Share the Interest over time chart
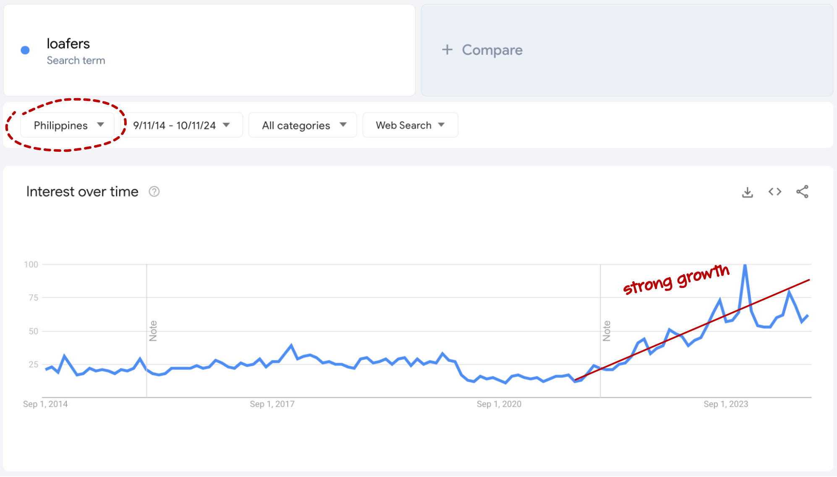The height and width of the screenshot is (477, 837). pos(802,192)
